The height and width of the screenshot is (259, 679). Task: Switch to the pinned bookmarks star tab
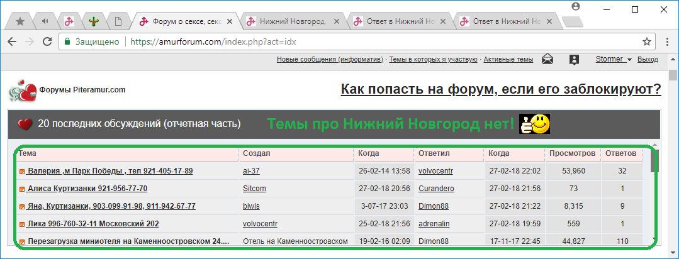tap(20, 21)
